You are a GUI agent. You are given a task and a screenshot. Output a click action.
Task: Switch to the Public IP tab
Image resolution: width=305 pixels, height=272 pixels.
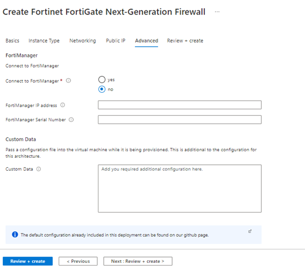(116, 41)
